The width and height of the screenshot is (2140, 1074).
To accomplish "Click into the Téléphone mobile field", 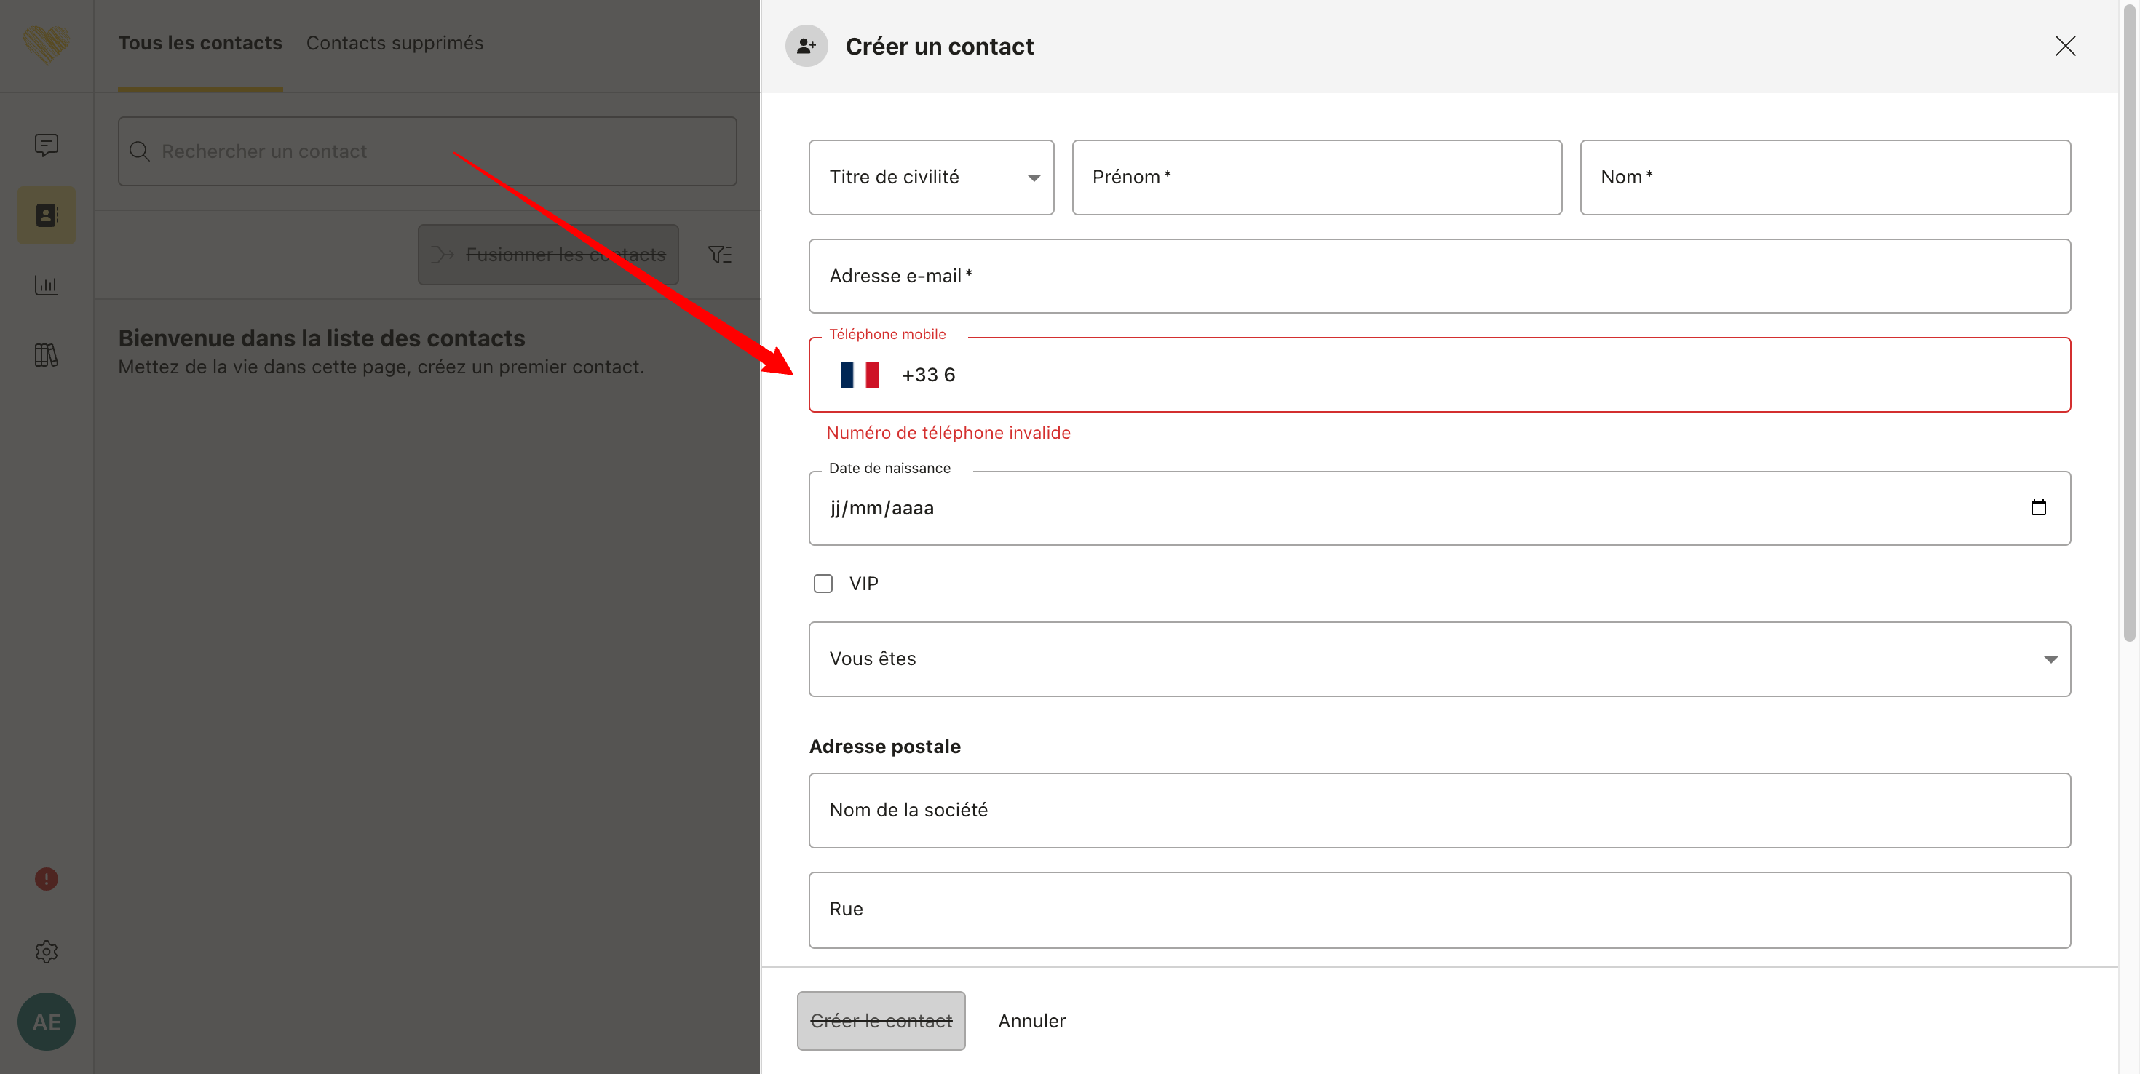I will pos(1440,375).
